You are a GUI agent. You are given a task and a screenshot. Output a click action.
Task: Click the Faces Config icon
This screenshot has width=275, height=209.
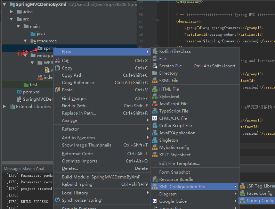tap(242, 193)
